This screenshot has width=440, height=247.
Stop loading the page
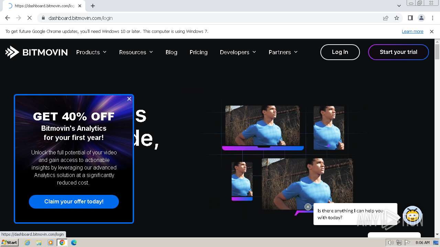pyautogui.click(x=30, y=18)
